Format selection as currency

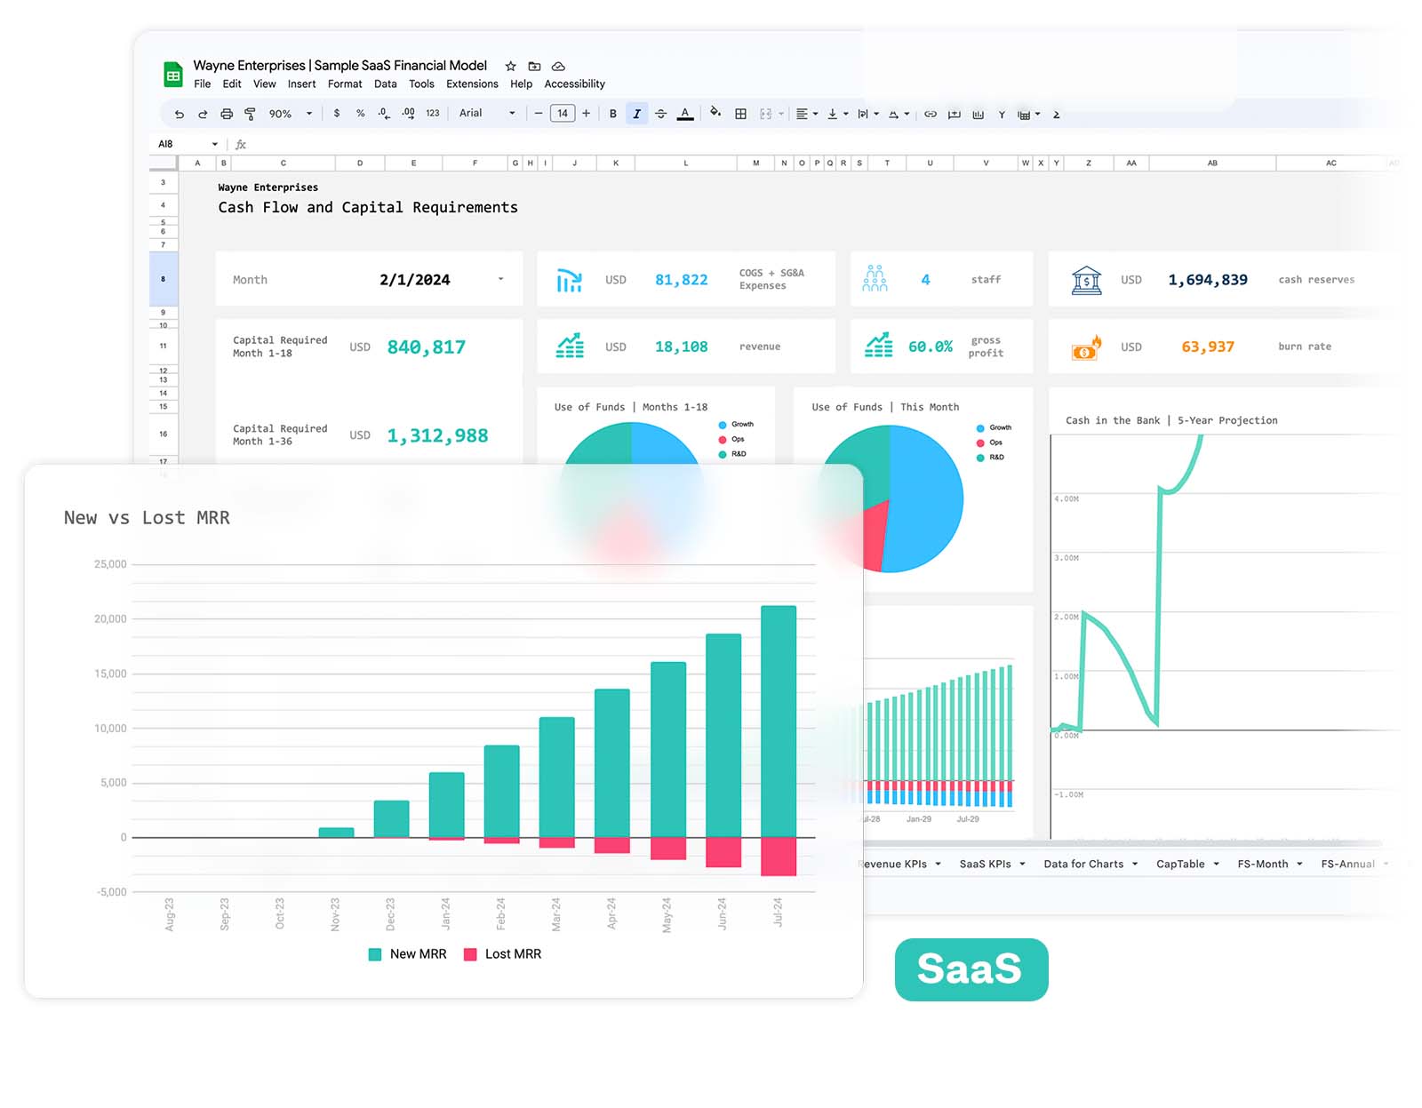pos(336,114)
